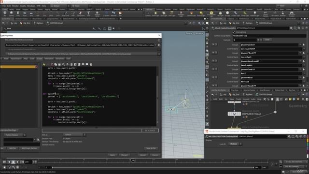Open the Extra Files tab in Type Properties
The height and width of the screenshot is (174, 309).
click(60, 58)
